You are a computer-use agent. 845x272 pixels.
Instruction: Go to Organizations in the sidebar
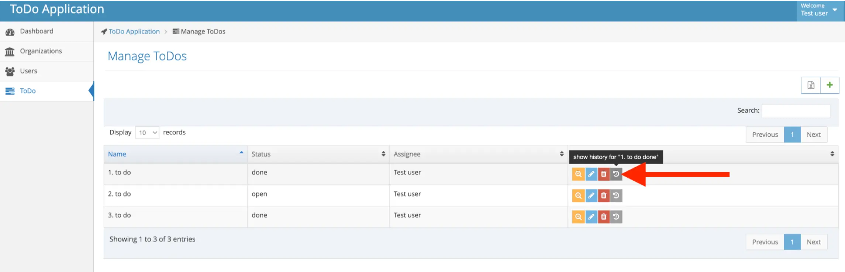click(x=41, y=51)
